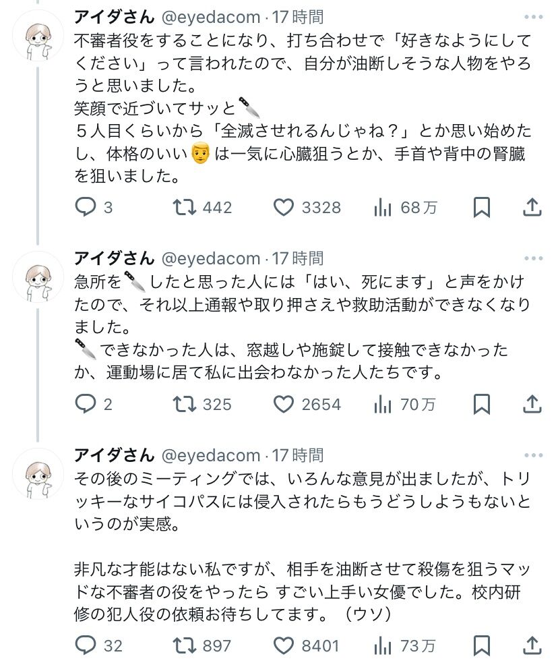558x669 pixels.
Task: Reply to the tweet with 32 replies
Action: pos(85,645)
